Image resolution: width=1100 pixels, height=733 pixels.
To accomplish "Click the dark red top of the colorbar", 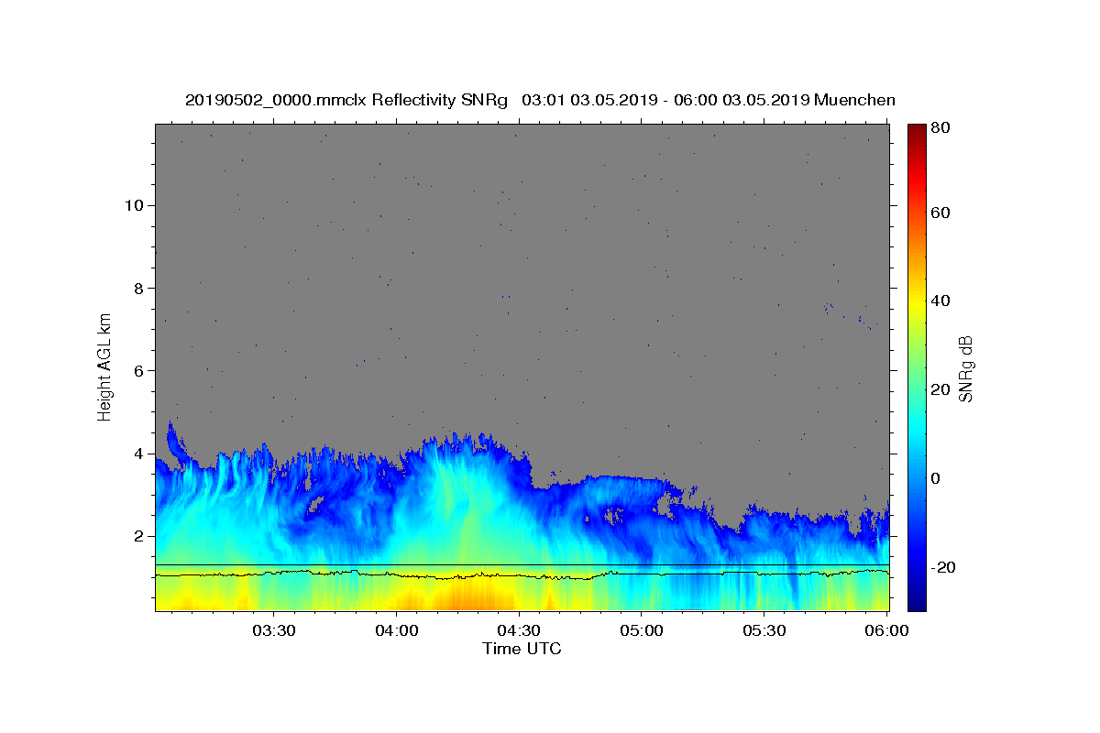I will coord(917,131).
